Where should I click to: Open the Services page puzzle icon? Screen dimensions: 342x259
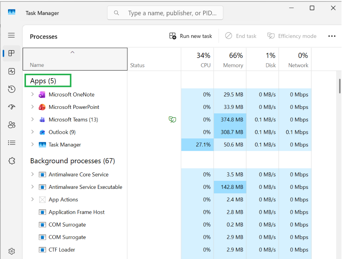point(12,161)
